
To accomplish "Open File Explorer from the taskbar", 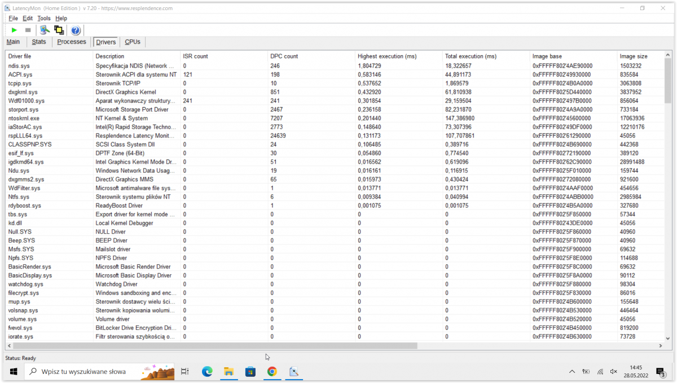I will point(228,372).
